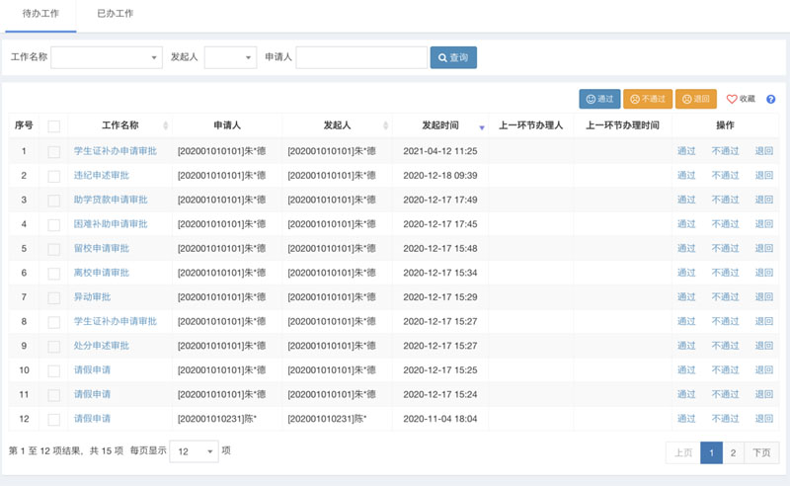790x486 pixels.
Task: Sort the 发起人 column
Action: (x=385, y=126)
